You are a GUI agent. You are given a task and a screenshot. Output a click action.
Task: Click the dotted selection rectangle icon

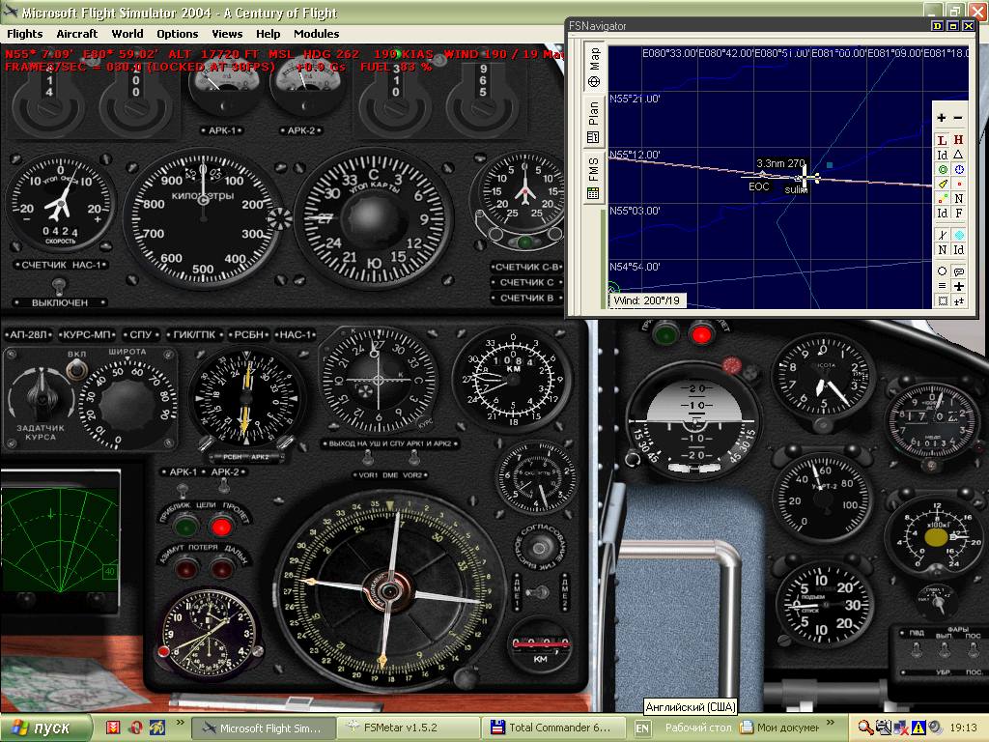(943, 301)
